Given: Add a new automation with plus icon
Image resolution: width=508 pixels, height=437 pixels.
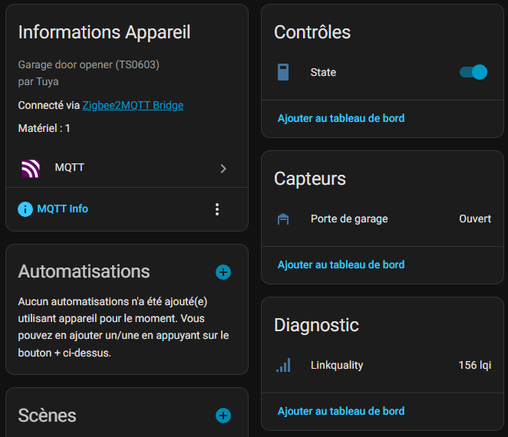Looking at the screenshot, I should [223, 272].
